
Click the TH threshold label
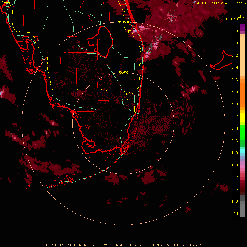pyautogui.click(x=236, y=214)
